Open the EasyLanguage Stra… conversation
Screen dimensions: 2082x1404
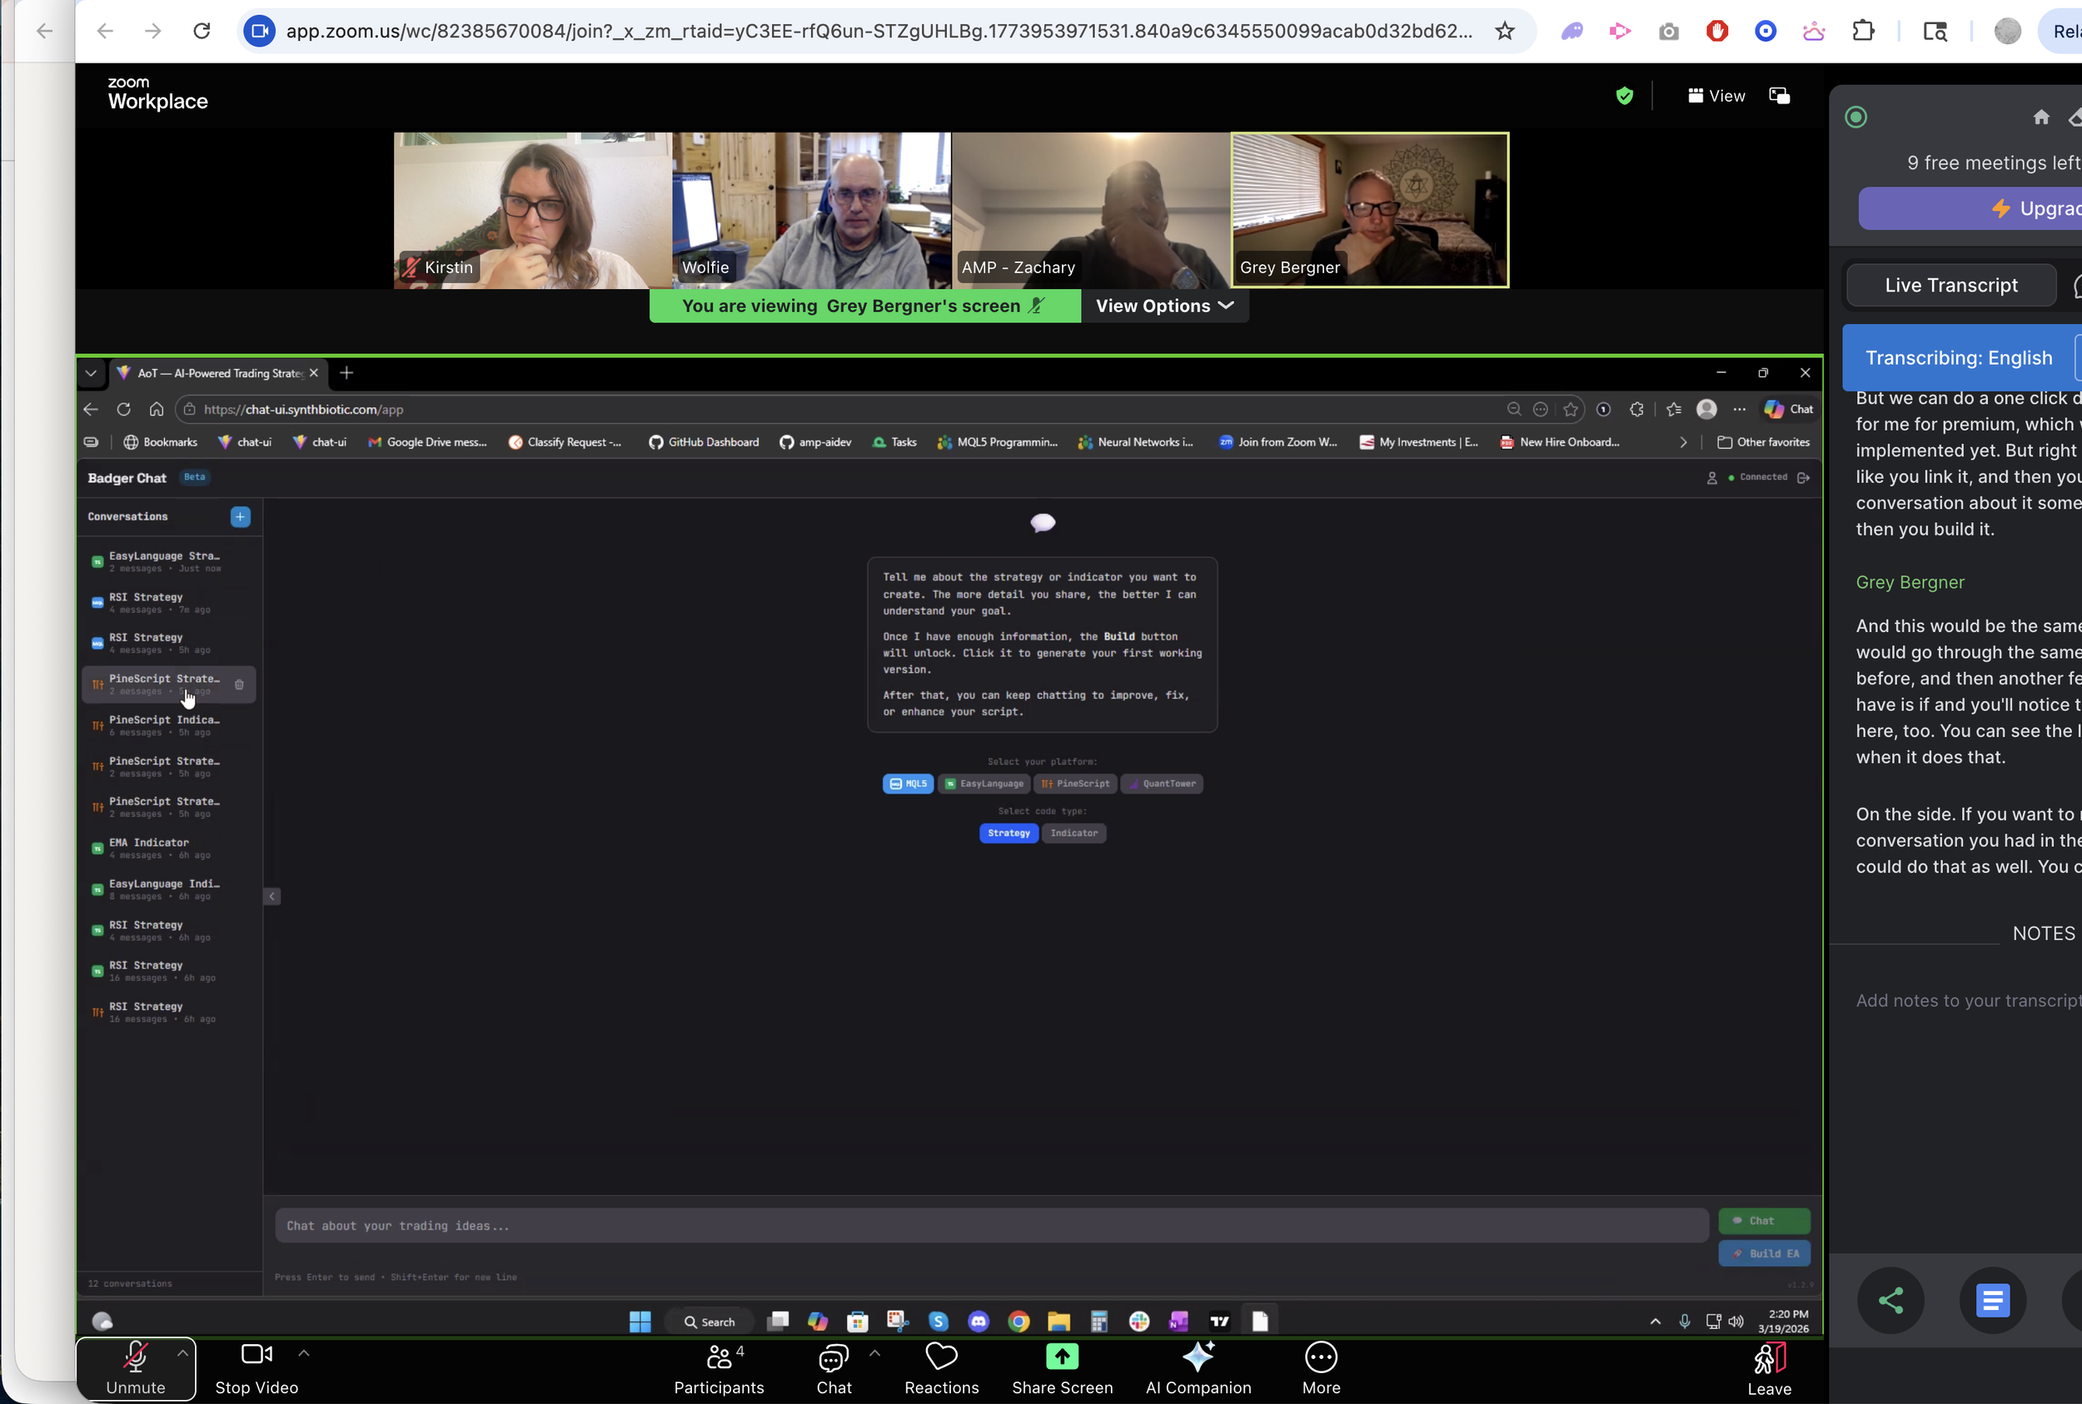[170, 561]
